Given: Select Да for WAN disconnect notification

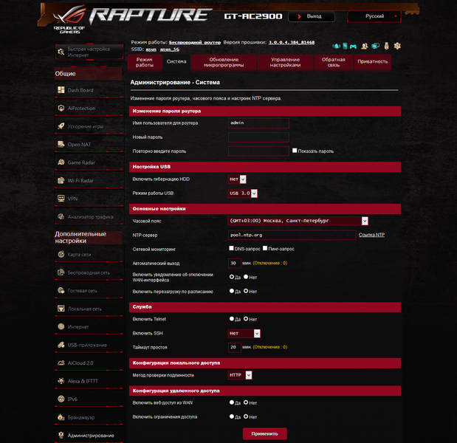Looking at the screenshot, I should 232,277.
